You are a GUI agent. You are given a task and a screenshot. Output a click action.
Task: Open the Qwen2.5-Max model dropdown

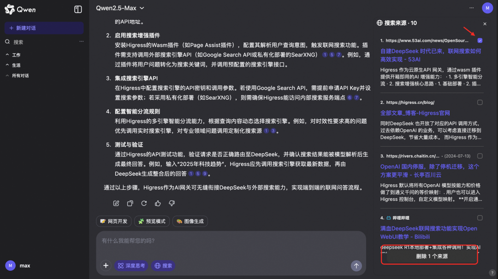coord(119,8)
